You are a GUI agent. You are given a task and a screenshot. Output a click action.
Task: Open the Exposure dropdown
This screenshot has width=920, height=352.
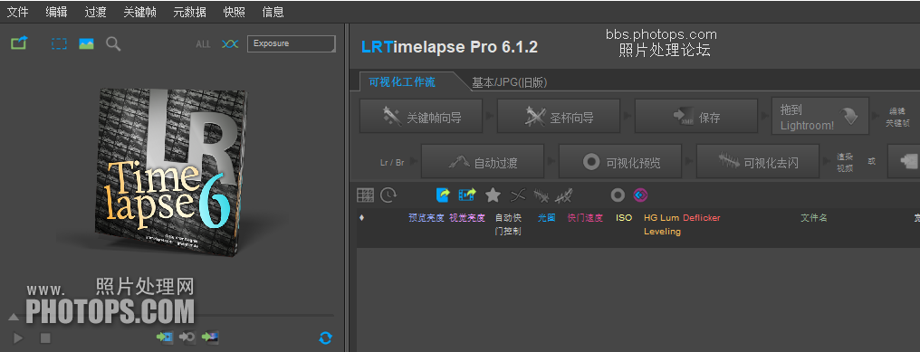[x=292, y=44]
